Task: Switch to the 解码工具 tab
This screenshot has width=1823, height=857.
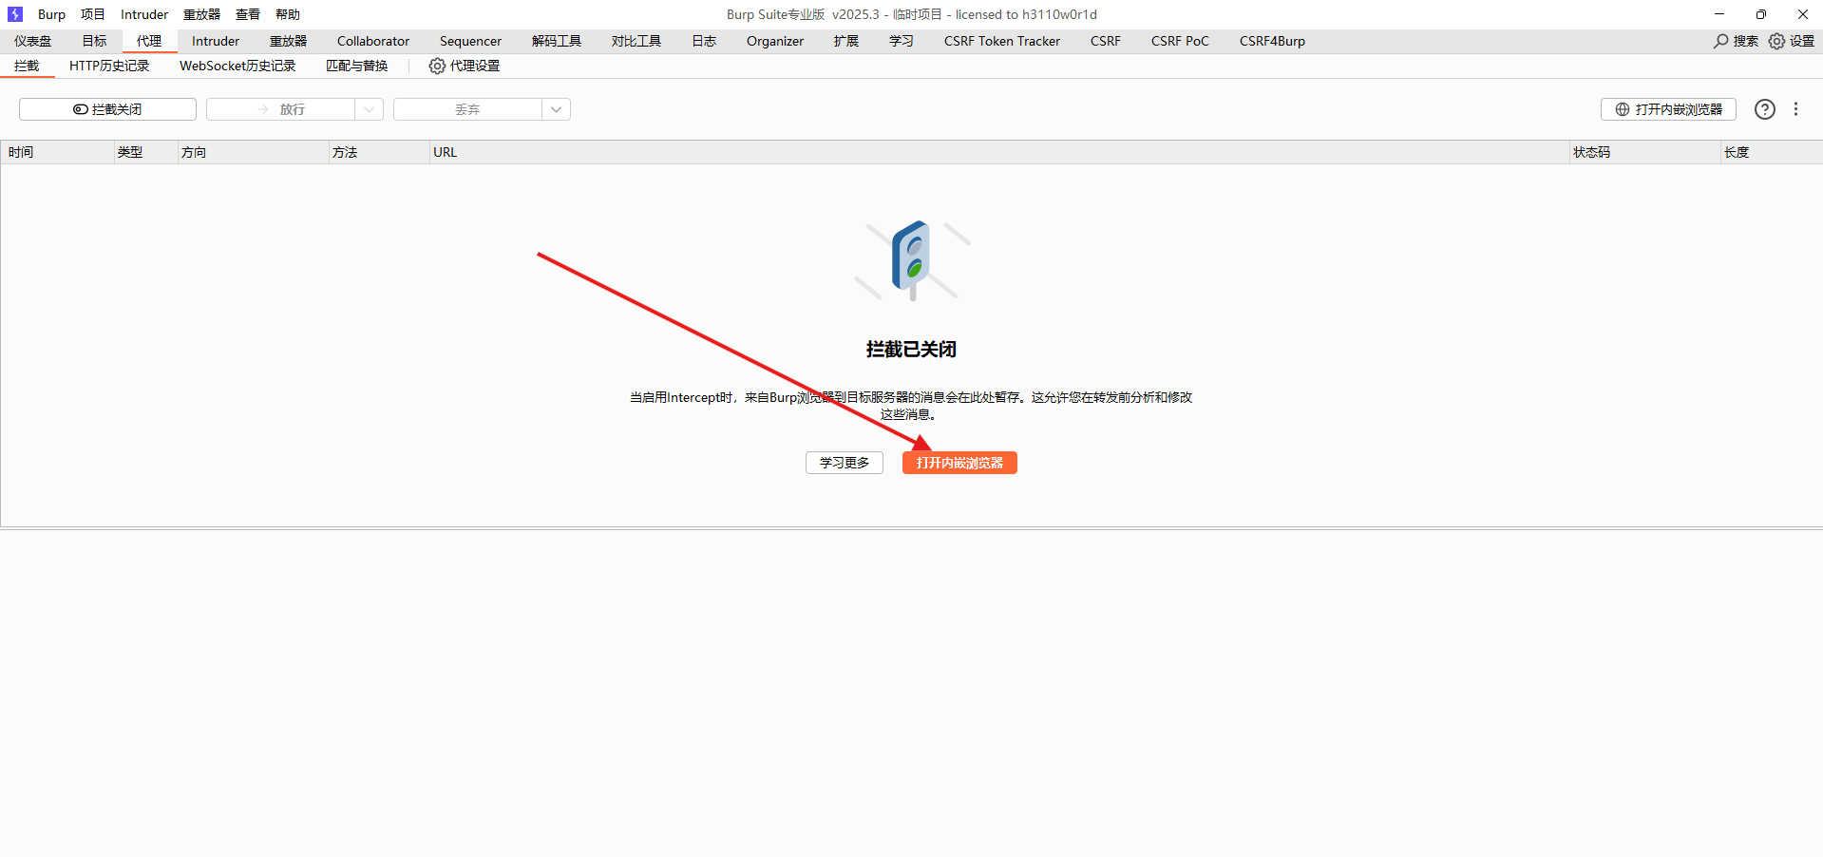Action: [556, 41]
